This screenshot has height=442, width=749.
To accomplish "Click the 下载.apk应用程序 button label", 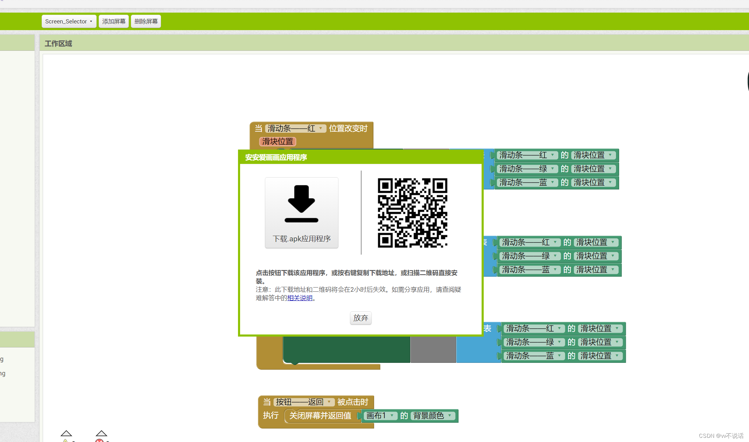I will 301,239.
